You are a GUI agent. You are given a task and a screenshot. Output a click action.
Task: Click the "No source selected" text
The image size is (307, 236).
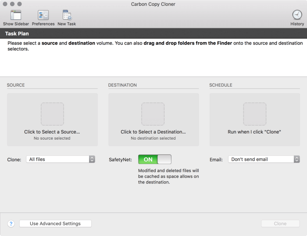(x=52, y=138)
